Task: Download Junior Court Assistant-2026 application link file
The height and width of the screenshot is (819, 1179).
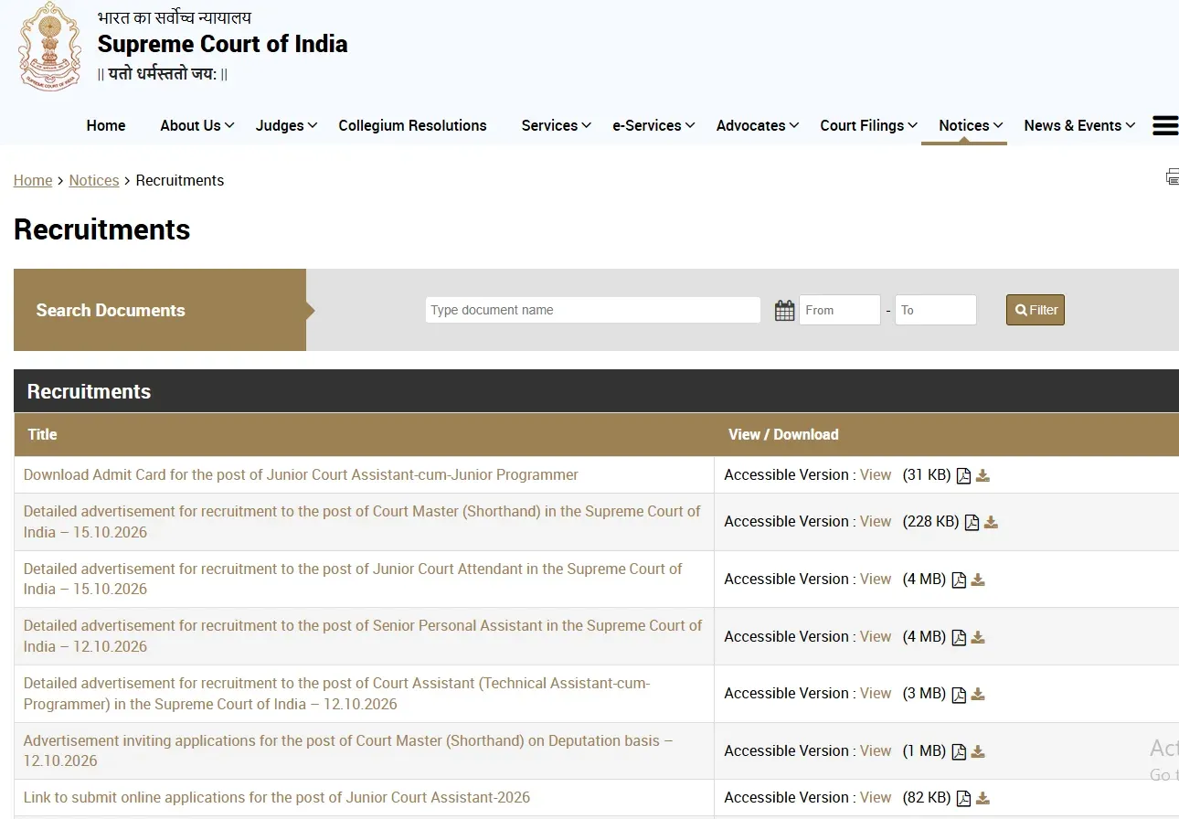Action: click(982, 798)
